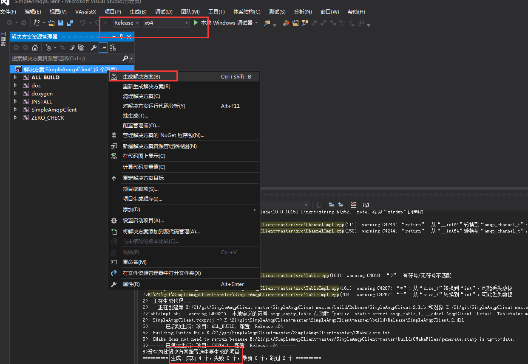Click the Show All Files icon in Solution Explorer
Screen dimensions: 528x364
81,48
